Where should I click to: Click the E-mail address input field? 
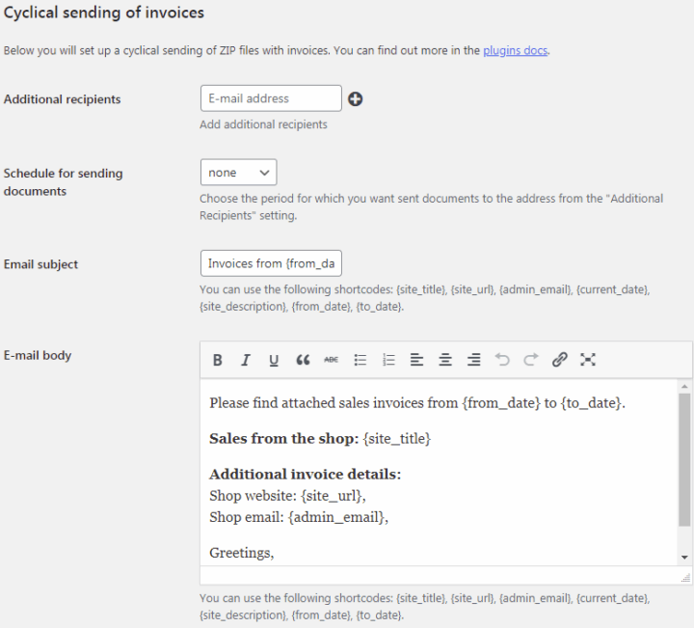coord(270,98)
